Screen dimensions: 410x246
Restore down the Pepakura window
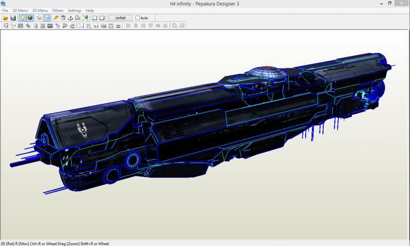(x=390, y=3)
